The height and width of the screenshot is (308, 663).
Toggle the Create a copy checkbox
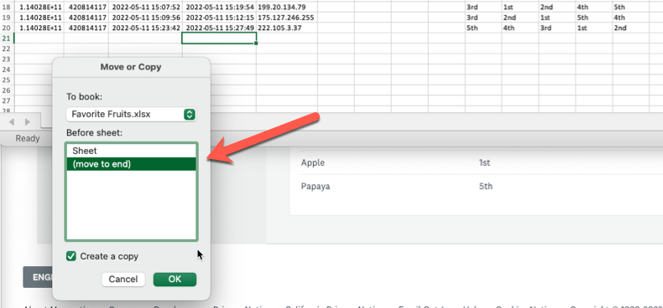pos(71,256)
